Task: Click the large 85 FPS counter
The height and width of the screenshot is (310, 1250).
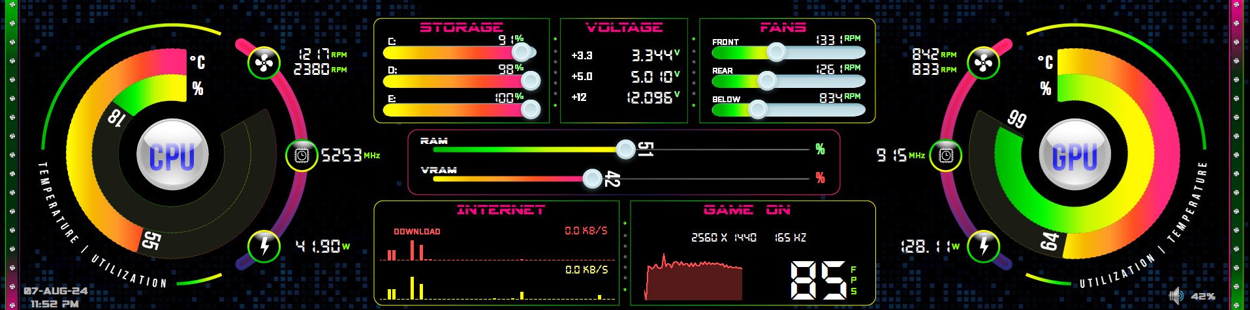Action: tap(819, 280)
